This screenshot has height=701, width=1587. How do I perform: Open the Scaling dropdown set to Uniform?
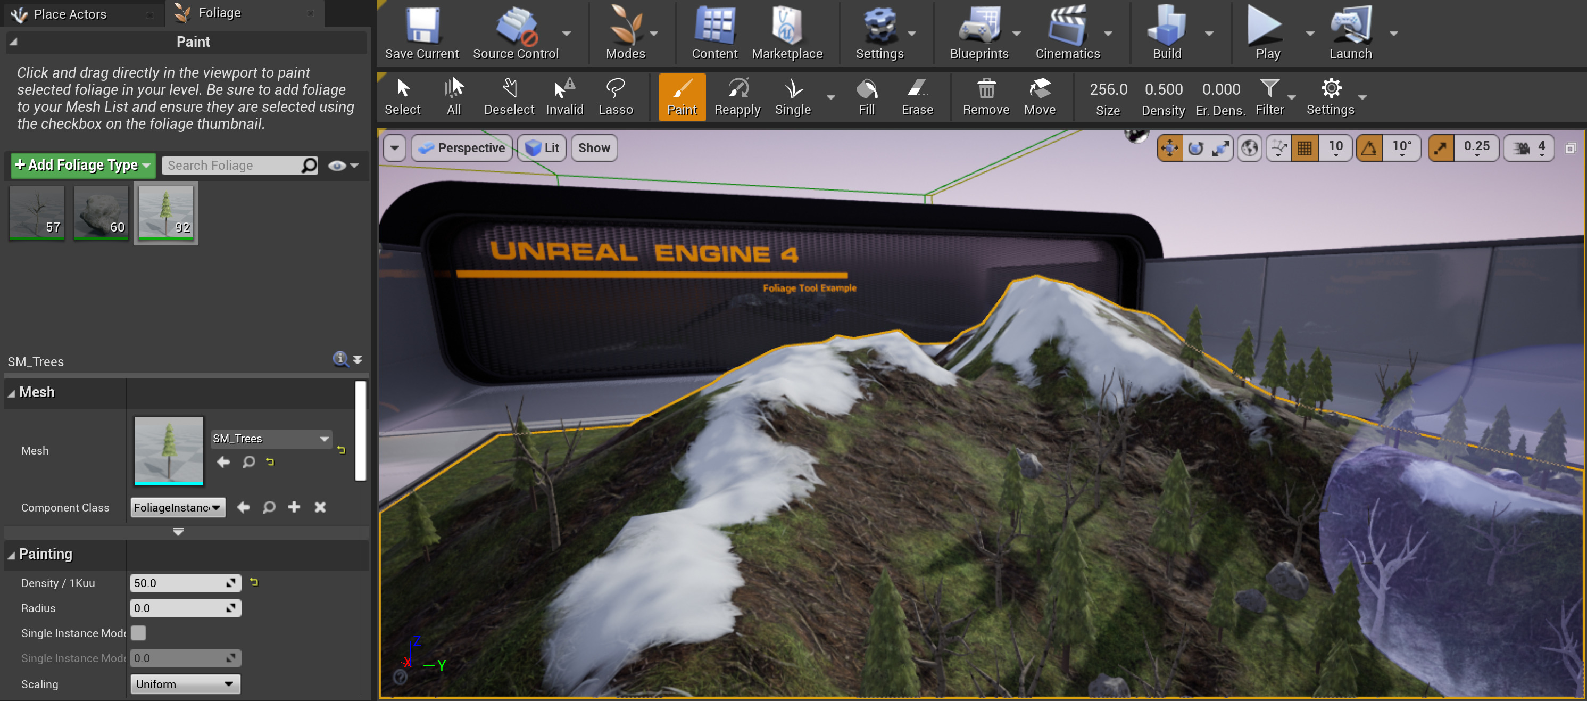(x=185, y=684)
